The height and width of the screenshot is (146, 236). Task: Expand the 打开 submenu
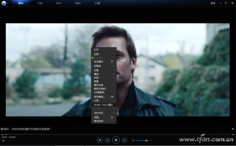[x=104, y=50]
